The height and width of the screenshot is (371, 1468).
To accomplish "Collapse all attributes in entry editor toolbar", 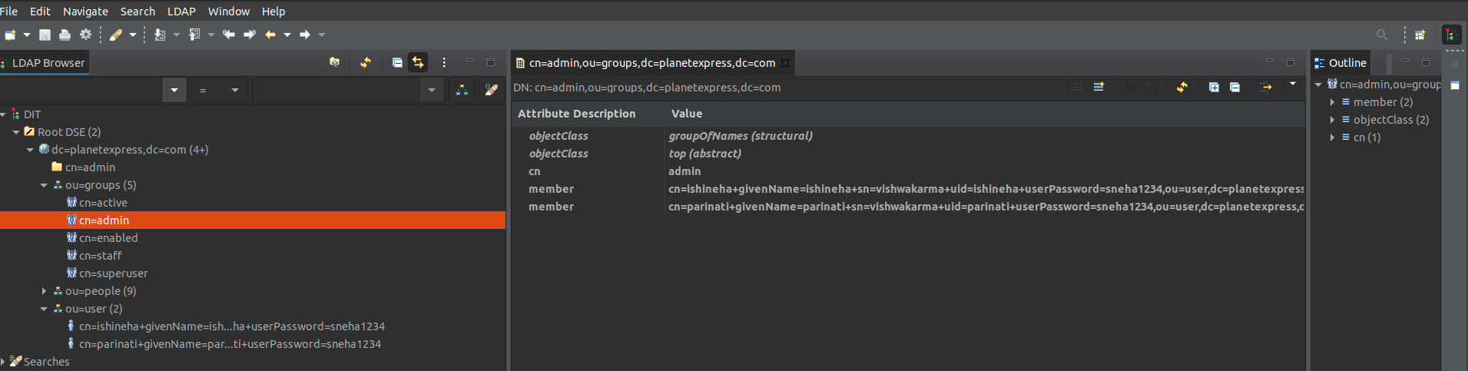I will (x=1234, y=87).
